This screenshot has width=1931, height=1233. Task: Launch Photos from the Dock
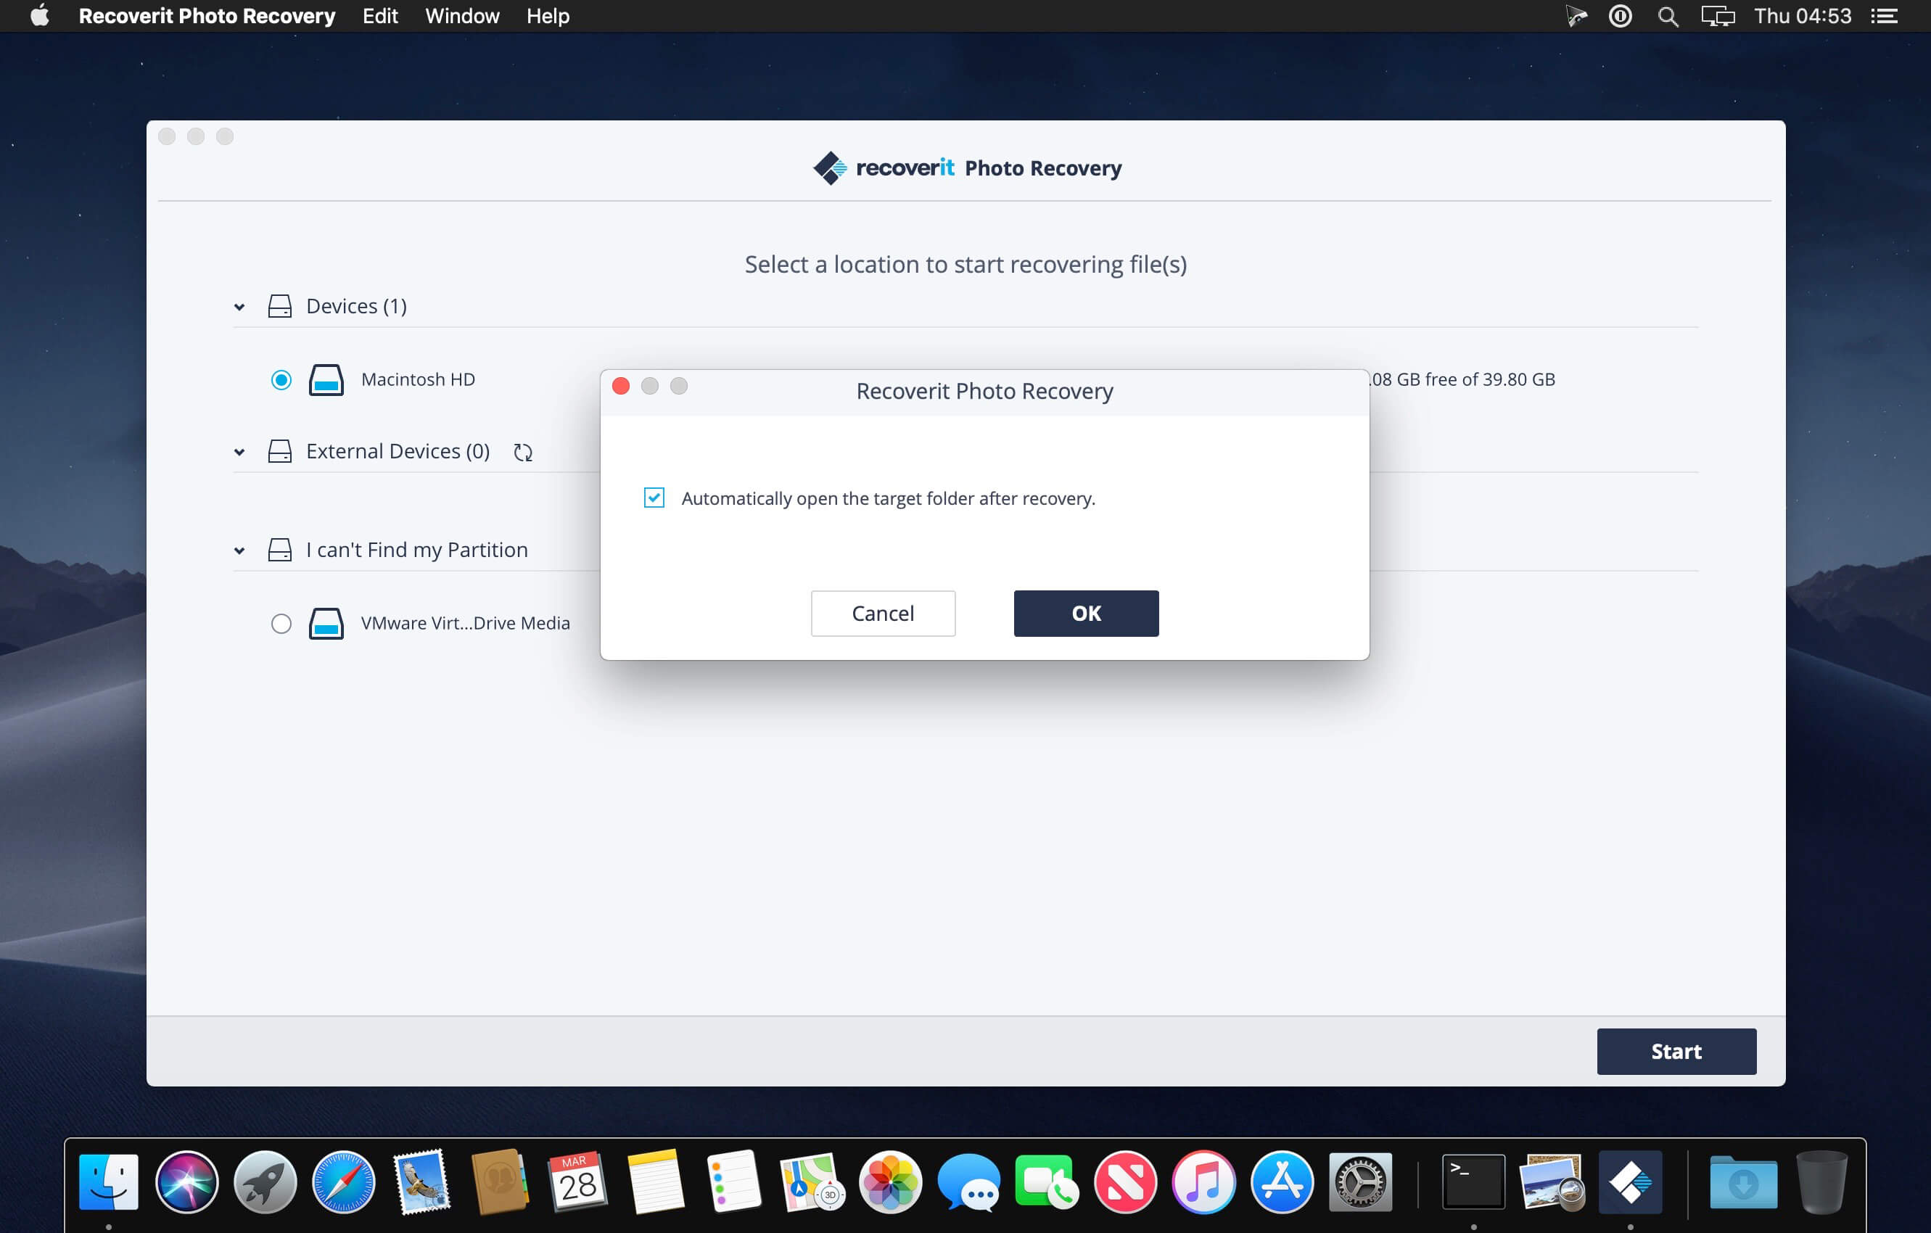click(x=890, y=1182)
